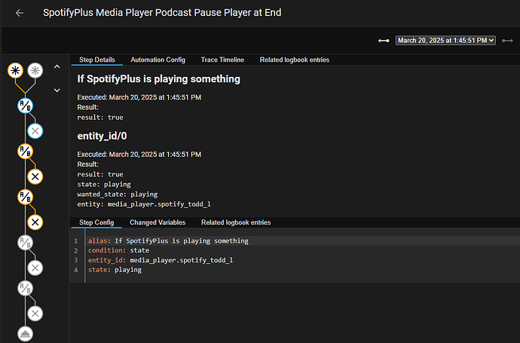Select the last gray condition A/B node
Screen dimensions: 520x343
tap(25, 288)
